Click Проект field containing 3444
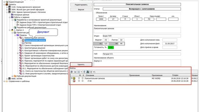 [x=101, y=19]
